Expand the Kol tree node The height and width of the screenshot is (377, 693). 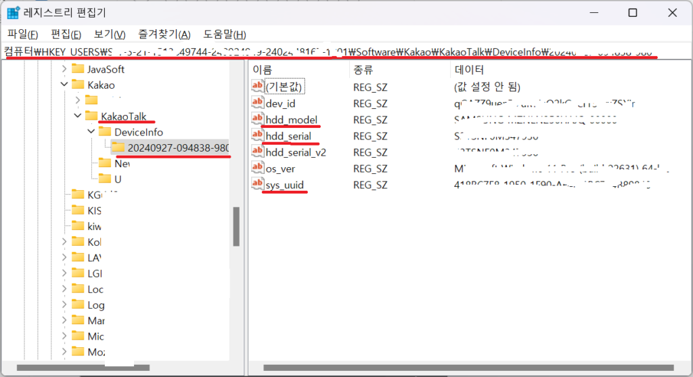tap(64, 242)
